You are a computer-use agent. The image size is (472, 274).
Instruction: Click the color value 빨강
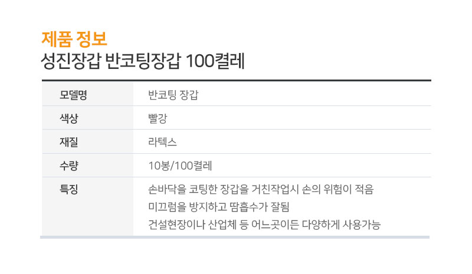[158, 118]
